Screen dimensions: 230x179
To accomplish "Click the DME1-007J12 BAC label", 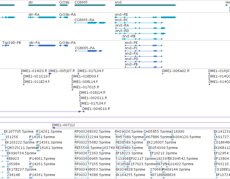I will coord(64,125).
